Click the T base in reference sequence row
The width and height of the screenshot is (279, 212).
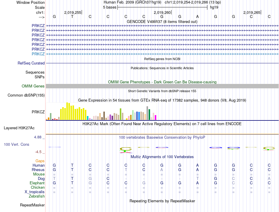72,16
